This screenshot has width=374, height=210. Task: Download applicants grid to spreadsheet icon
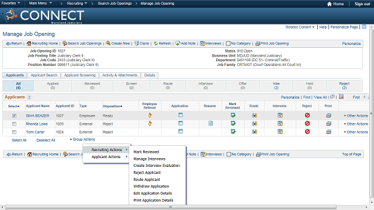tap(341, 97)
